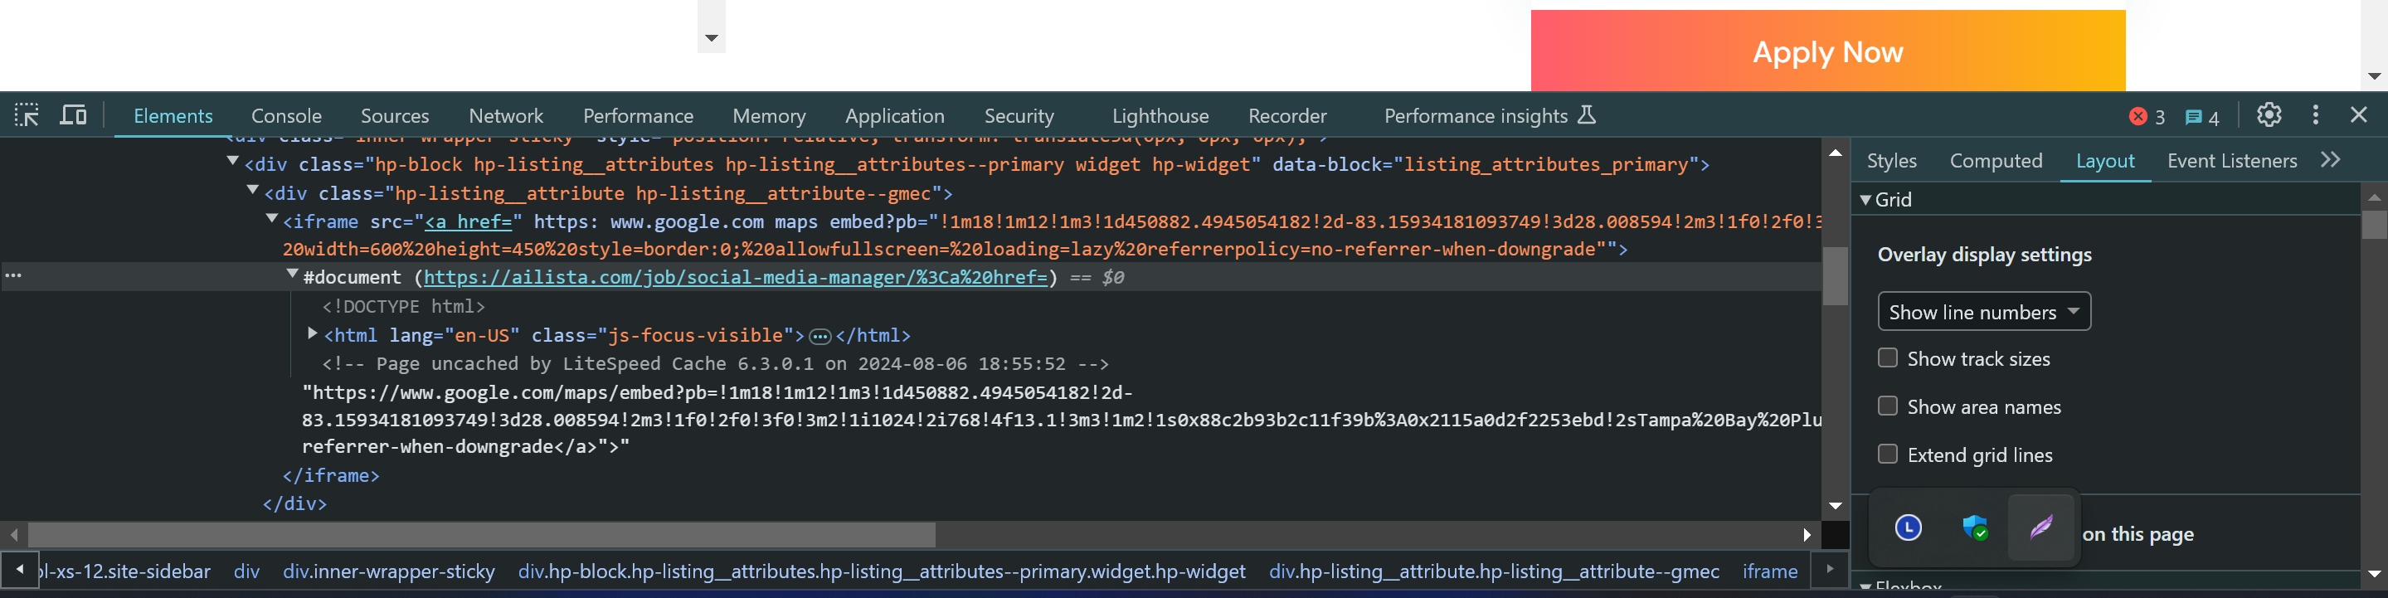
Task: Select the iframe breadcrumb item
Action: click(x=1770, y=571)
